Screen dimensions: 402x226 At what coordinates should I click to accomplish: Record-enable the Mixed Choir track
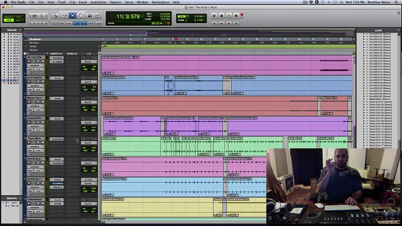(x=29, y=102)
